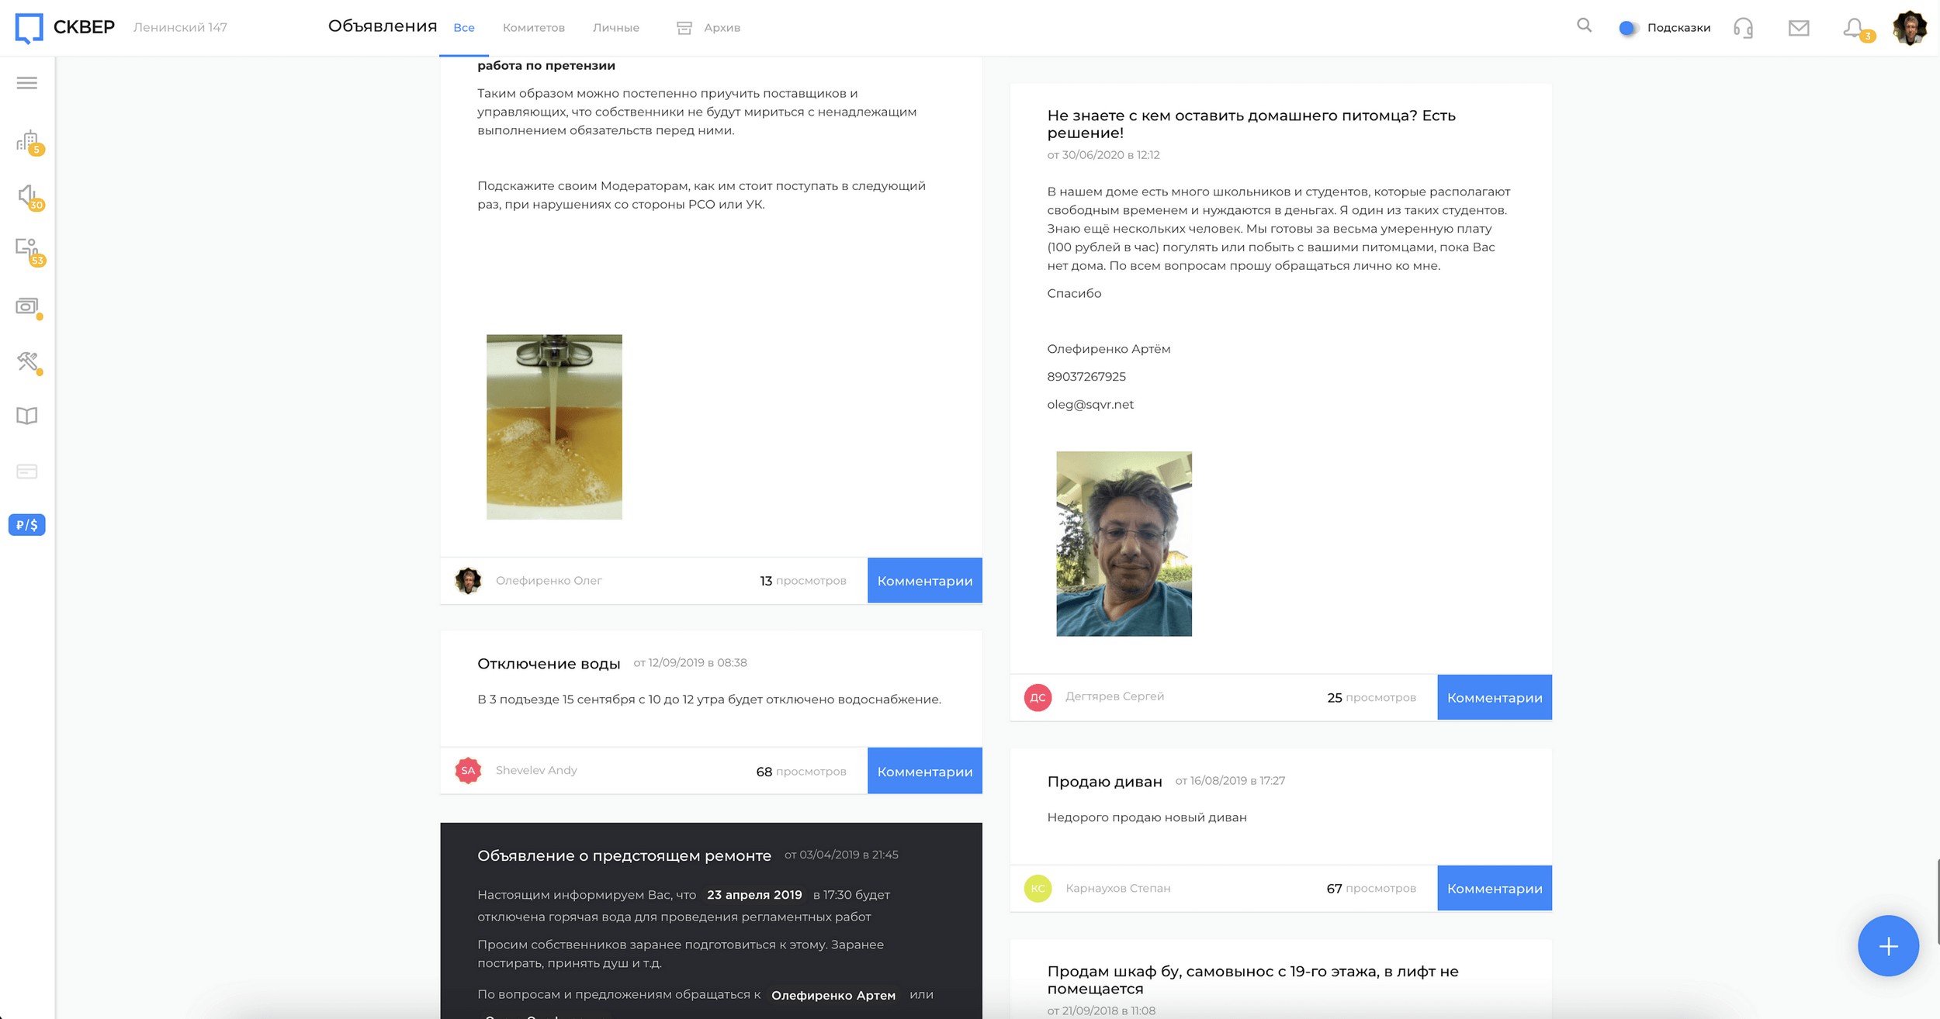Toggle the Подсказки hints switch

coord(1627,28)
